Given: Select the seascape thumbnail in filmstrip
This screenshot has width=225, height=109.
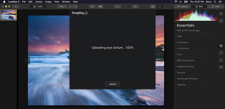Looking at the screenshot, I should [x=8, y=15].
